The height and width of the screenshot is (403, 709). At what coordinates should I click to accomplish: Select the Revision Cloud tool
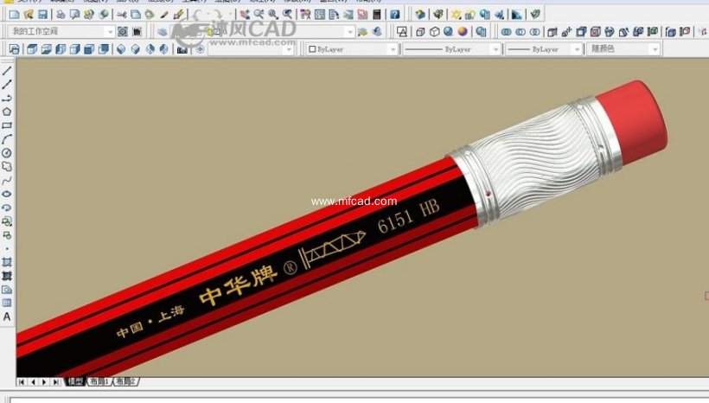[7, 166]
